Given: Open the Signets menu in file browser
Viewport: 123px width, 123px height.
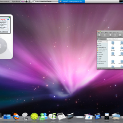Looking at the screenshot, I should [x=114, y=33].
